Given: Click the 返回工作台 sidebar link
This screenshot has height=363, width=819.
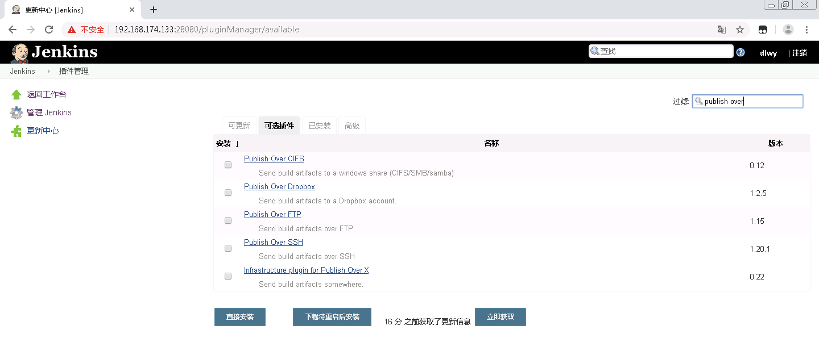Looking at the screenshot, I should click(x=47, y=94).
